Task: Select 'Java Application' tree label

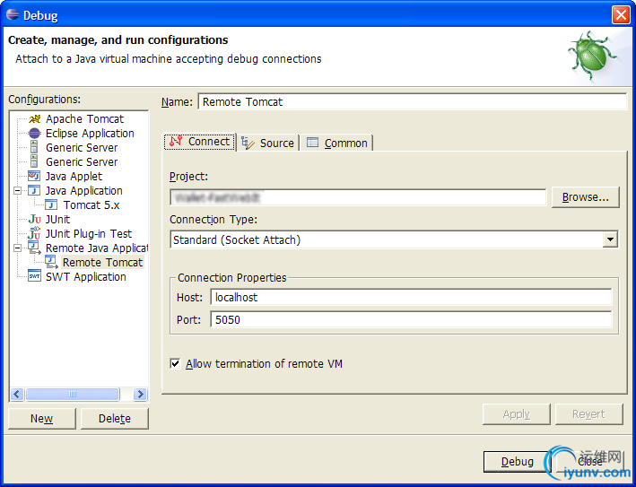Action: [x=83, y=190]
